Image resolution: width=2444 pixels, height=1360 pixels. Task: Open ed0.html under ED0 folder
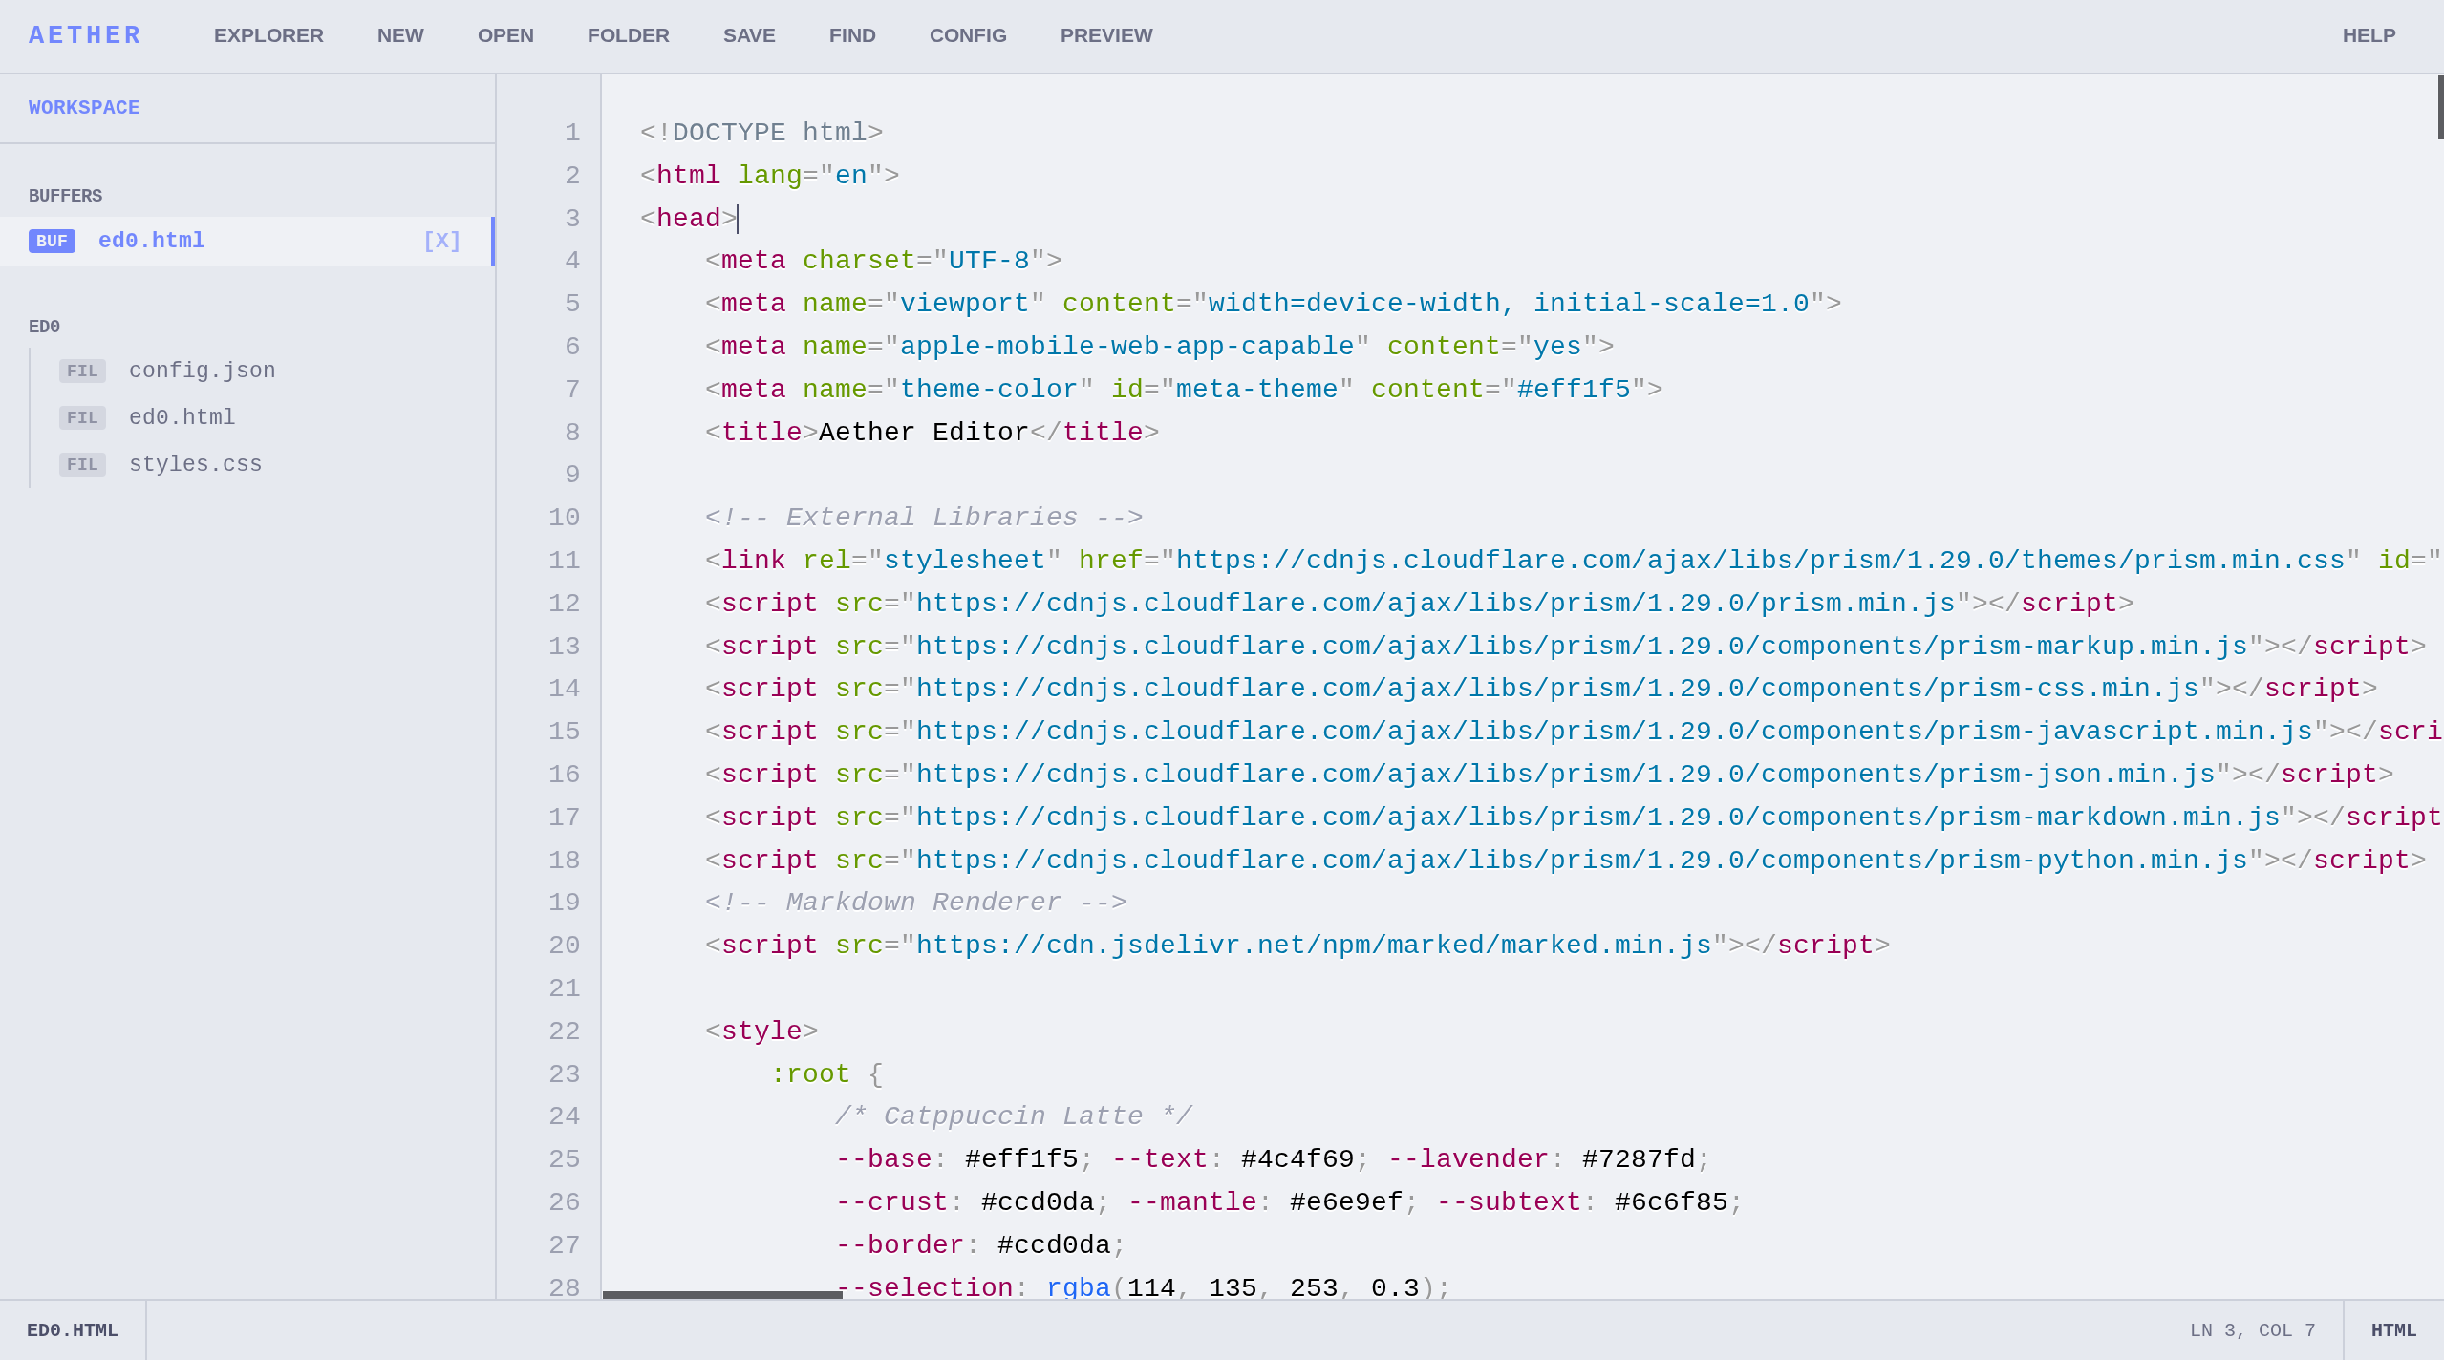coord(182,417)
